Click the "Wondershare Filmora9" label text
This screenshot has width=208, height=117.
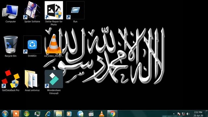point(54,92)
